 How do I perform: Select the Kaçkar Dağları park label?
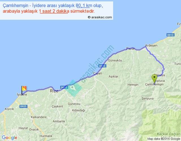tap(168, 134)
